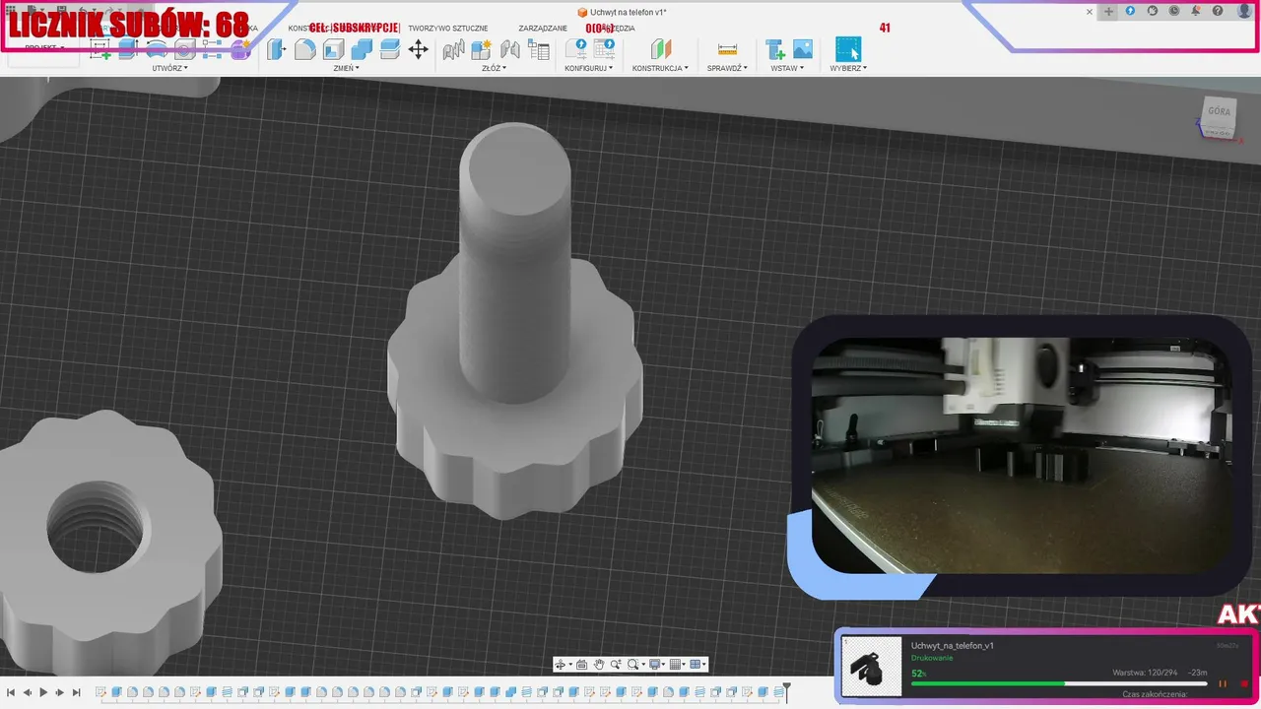The height and width of the screenshot is (709, 1261).
Task: Expand the WYBIERZ dropdown
Action: (848, 68)
